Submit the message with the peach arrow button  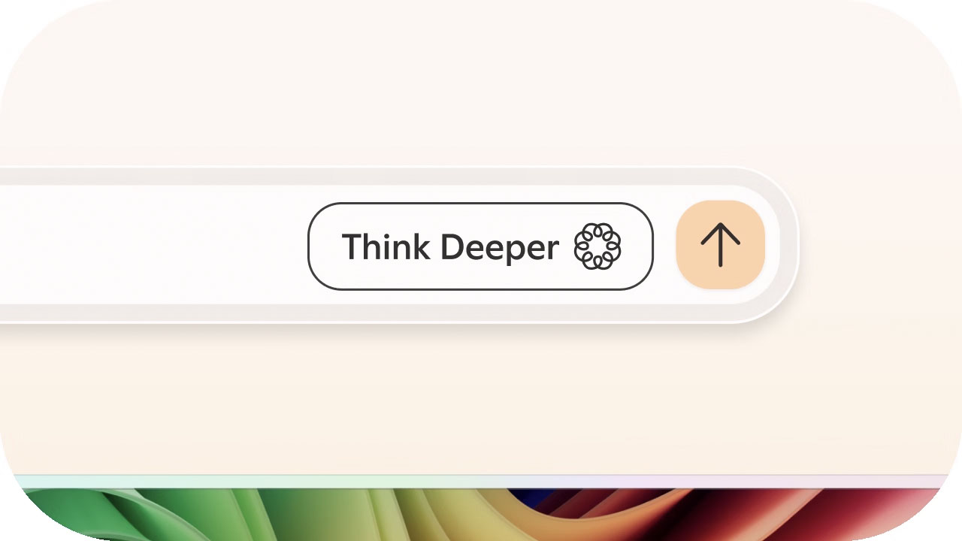coord(721,245)
